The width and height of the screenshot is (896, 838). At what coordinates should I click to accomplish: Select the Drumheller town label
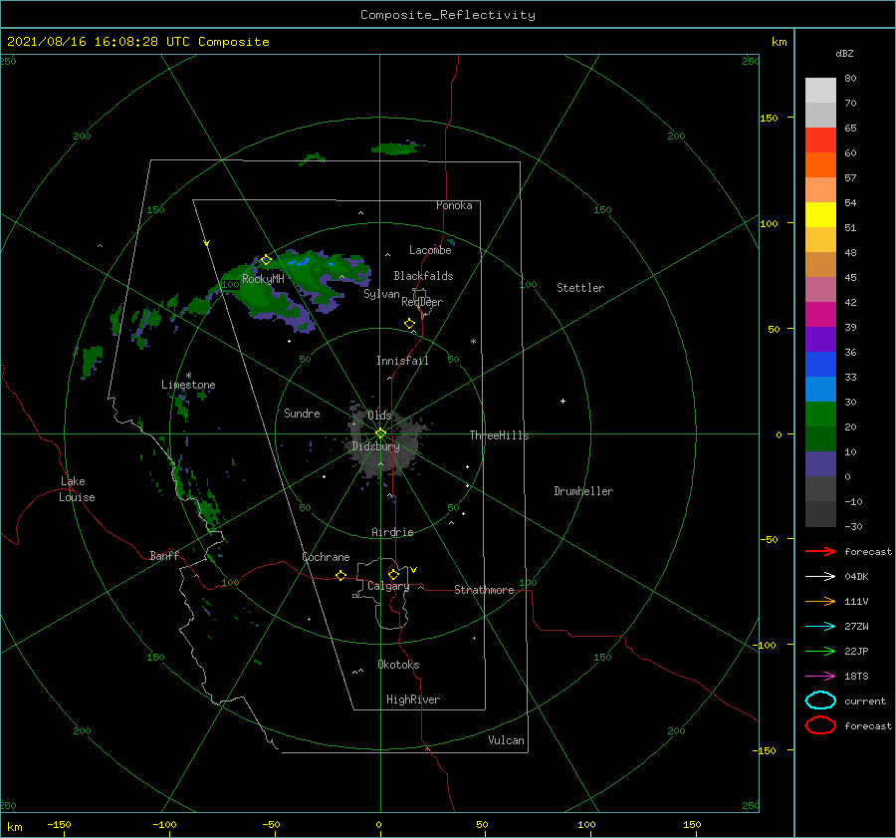coord(583,491)
